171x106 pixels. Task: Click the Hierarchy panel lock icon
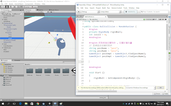coord(21,10)
